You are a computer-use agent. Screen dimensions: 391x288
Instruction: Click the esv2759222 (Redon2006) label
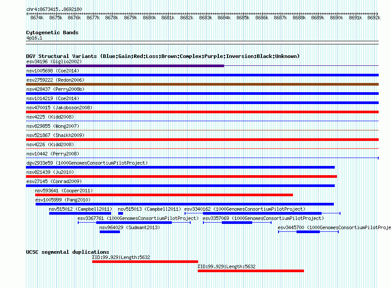[55, 80]
